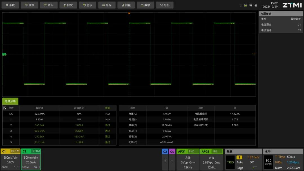This screenshot has width=304, height=171.
Task: Click the 50.0 us/div timebase box
Action: [269, 162]
